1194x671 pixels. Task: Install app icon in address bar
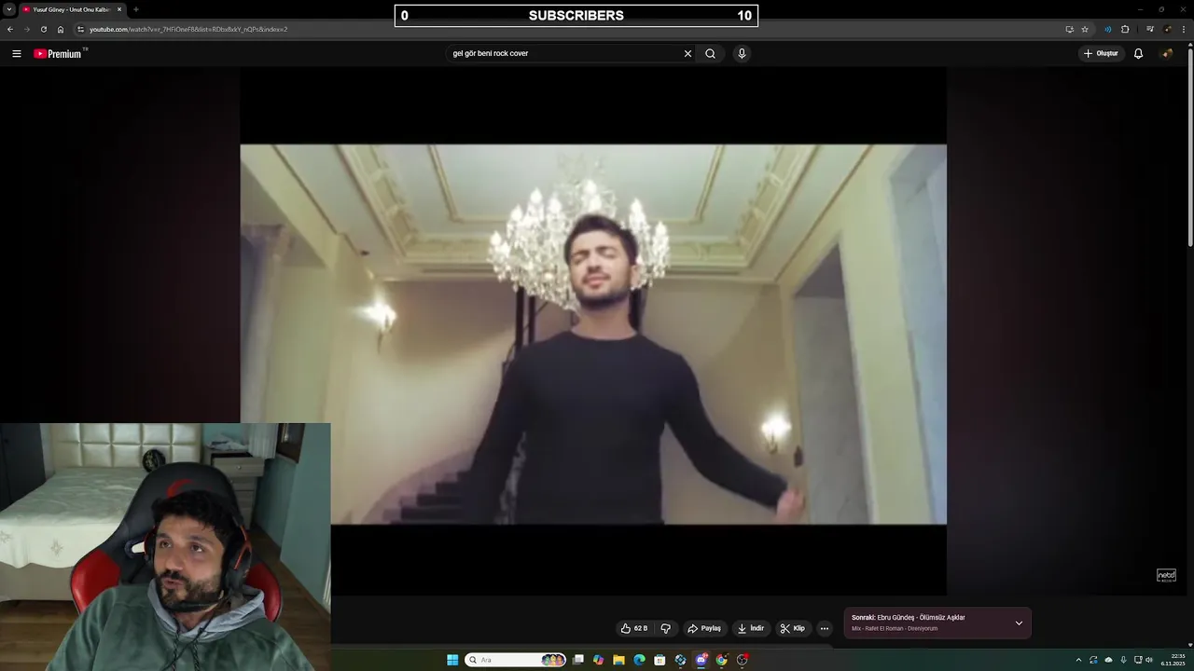(x=1070, y=29)
